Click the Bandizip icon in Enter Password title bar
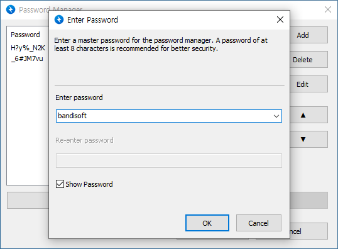 (59, 19)
